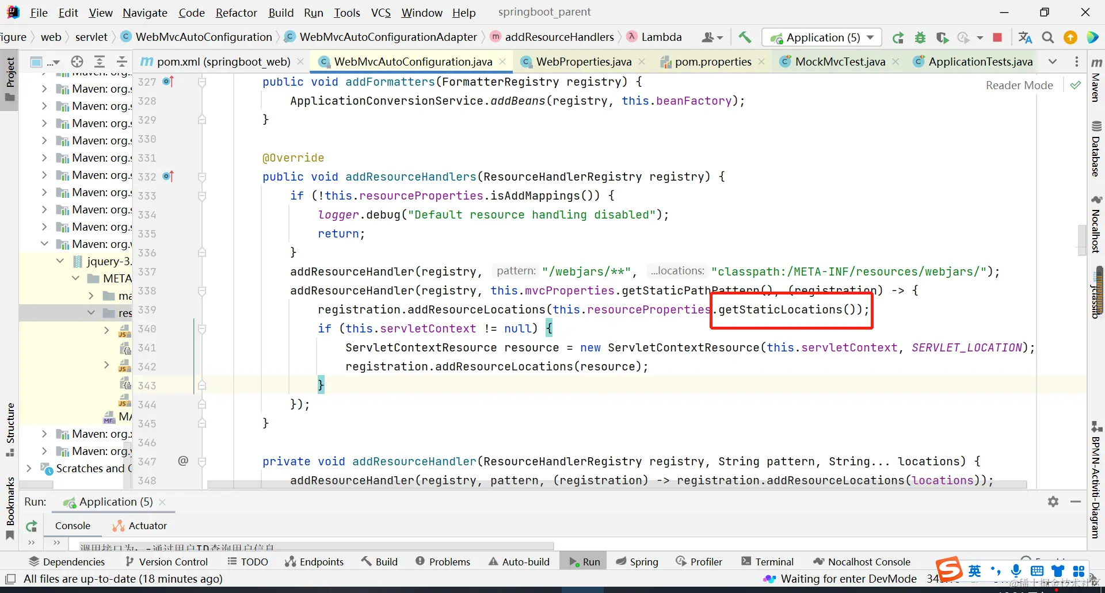Open the user account icon dropdown
The image size is (1105, 593).
712,38
